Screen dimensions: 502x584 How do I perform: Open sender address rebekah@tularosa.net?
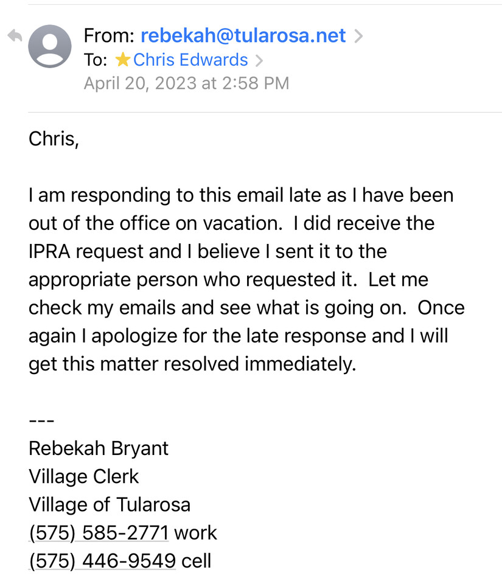coord(243,36)
